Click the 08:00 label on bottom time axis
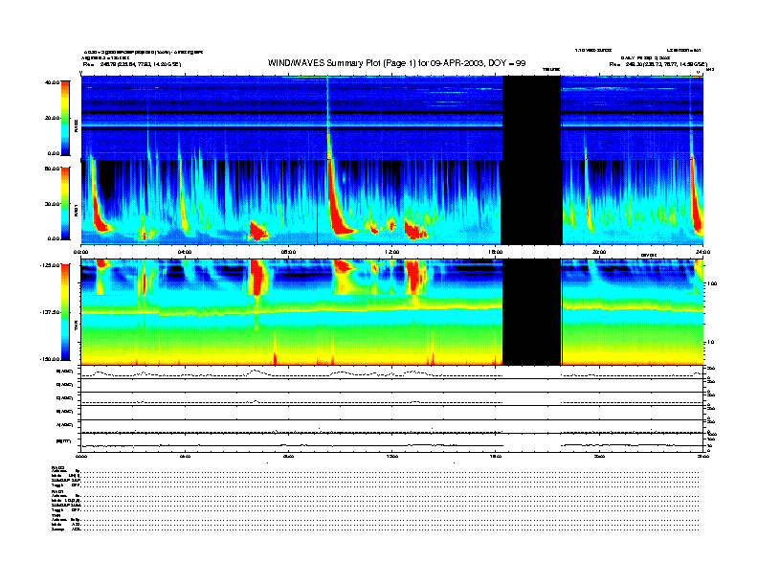Viewport: 758px width, 586px height. pyautogui.click(x=288, y=456)
